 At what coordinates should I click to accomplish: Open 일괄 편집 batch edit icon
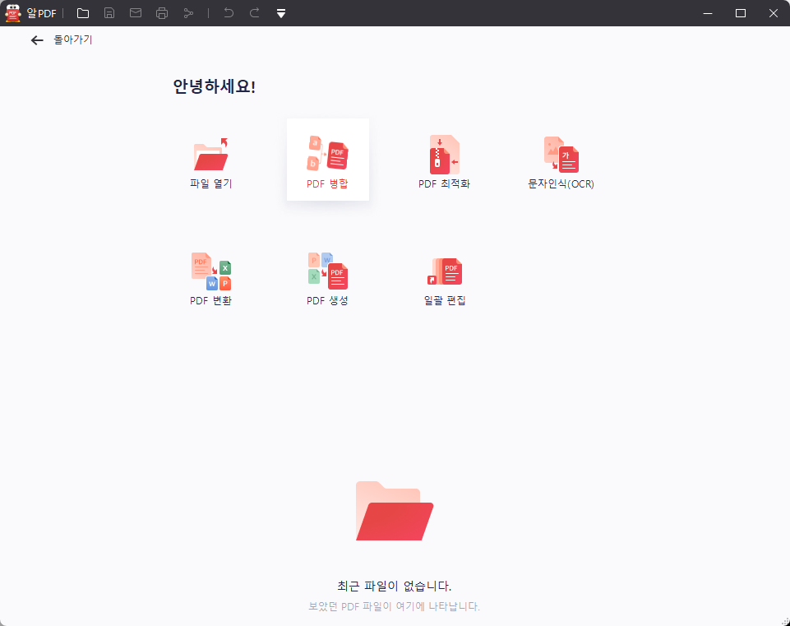(x=445, y=271)
